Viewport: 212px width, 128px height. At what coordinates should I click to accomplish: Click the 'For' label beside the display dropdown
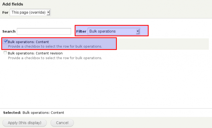pos(5,12)
